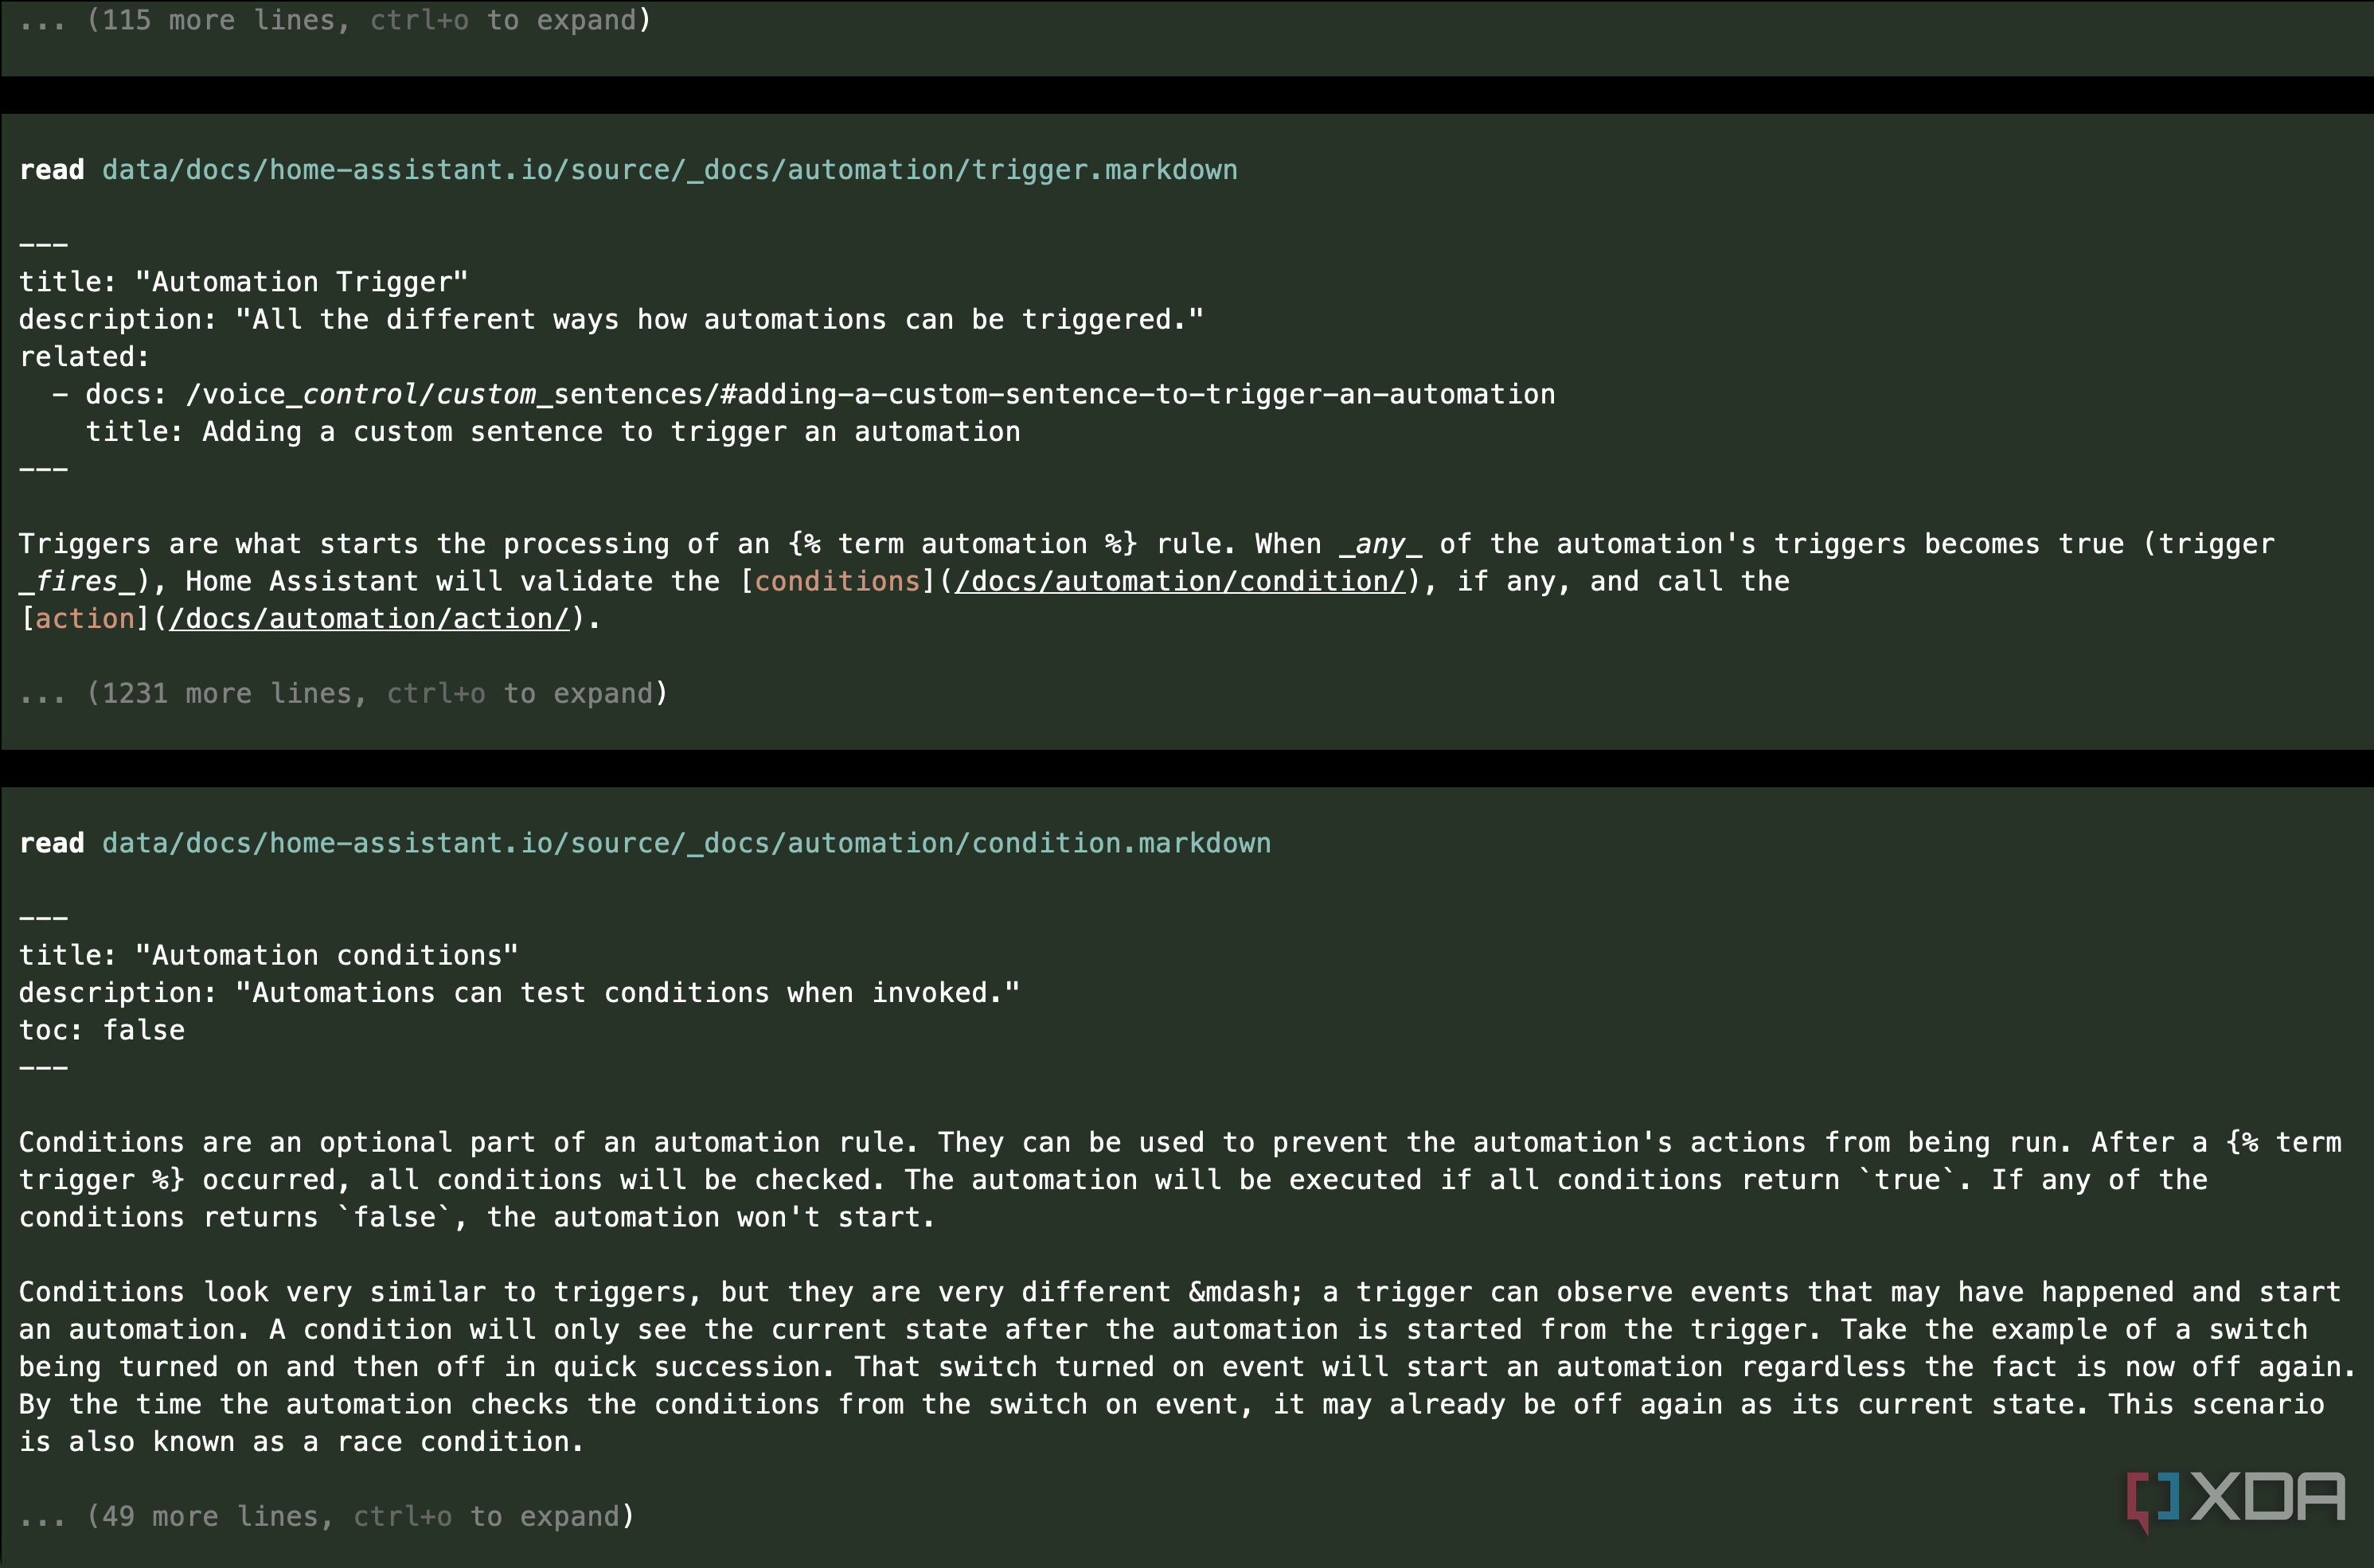Open the condition.markdown file path
The width and height of the screenshot is (2374, 1568).
point(687,843)
